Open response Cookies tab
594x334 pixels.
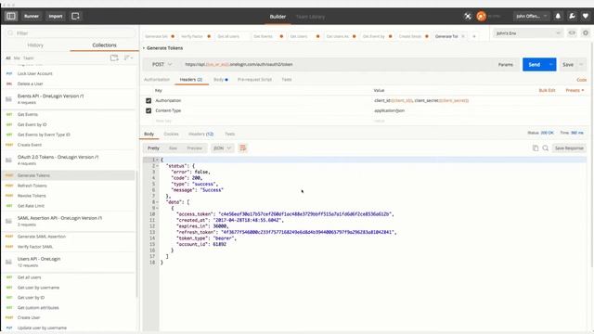(x=171, y=134)
